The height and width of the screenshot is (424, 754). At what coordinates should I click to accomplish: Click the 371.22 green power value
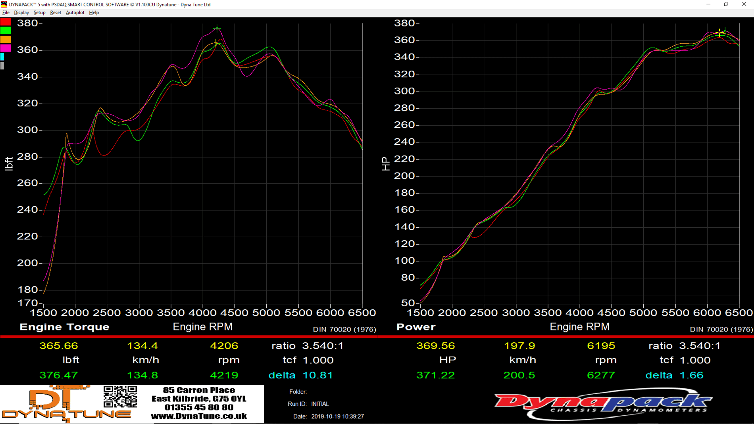click(x=436, y=375)
